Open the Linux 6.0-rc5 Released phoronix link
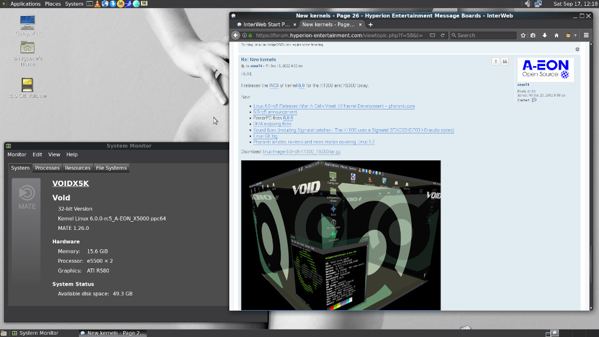Viewport: 599px width, 337px height. (x=334, y=106)
